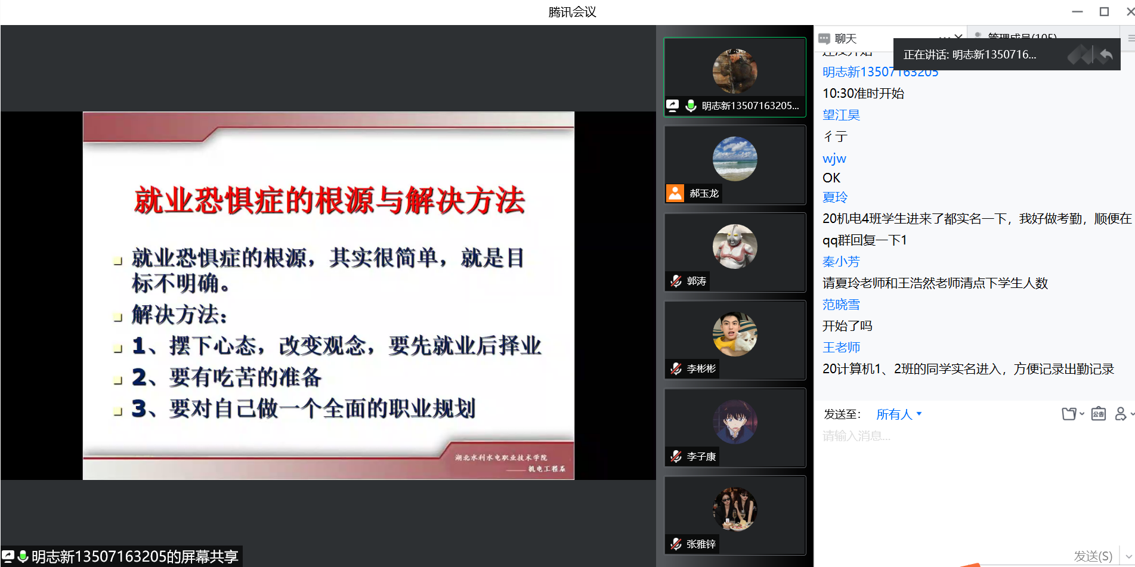Click the green microphone icon on 明志新's tile

pyautogui.click(x=691, y=106)
